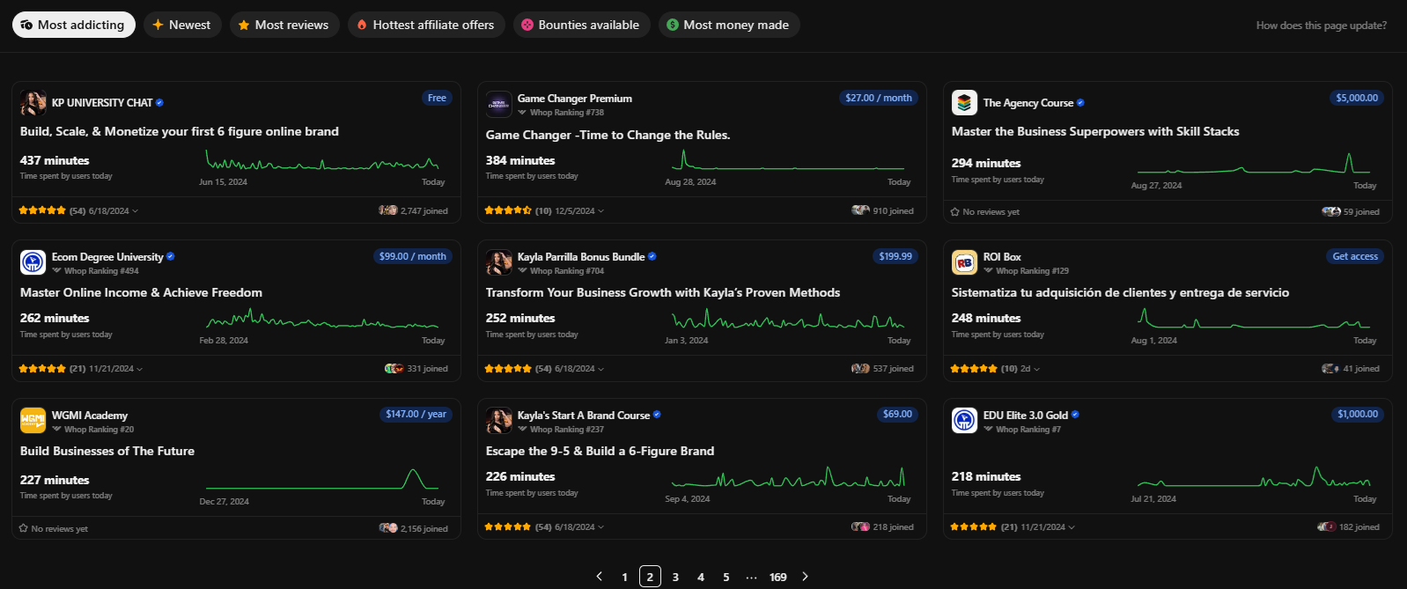Image resolution: width=1407 pixels, height=589 pixels.
Task: Switch to Bounties available tab
Action: point(581,25)
